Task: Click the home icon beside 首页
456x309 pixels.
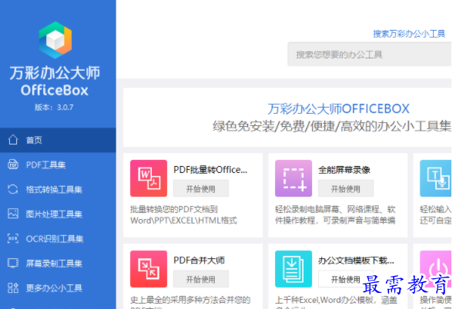Action: tap(13, 140)
